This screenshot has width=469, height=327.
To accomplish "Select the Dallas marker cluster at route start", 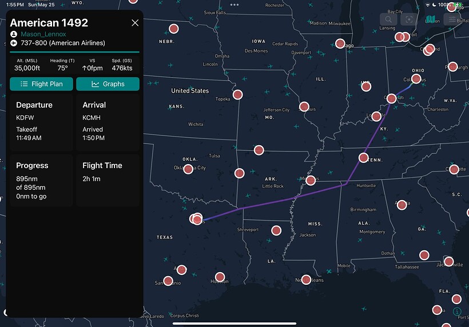I will click(196, 219).
